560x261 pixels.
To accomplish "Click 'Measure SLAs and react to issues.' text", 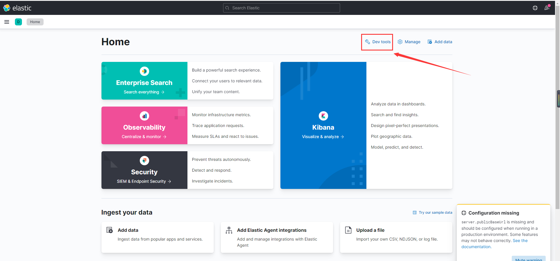I will 225,136.
